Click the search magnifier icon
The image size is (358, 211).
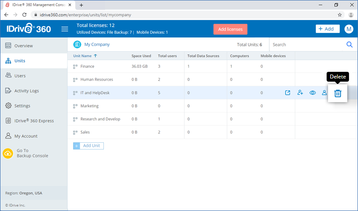[349, 45]
